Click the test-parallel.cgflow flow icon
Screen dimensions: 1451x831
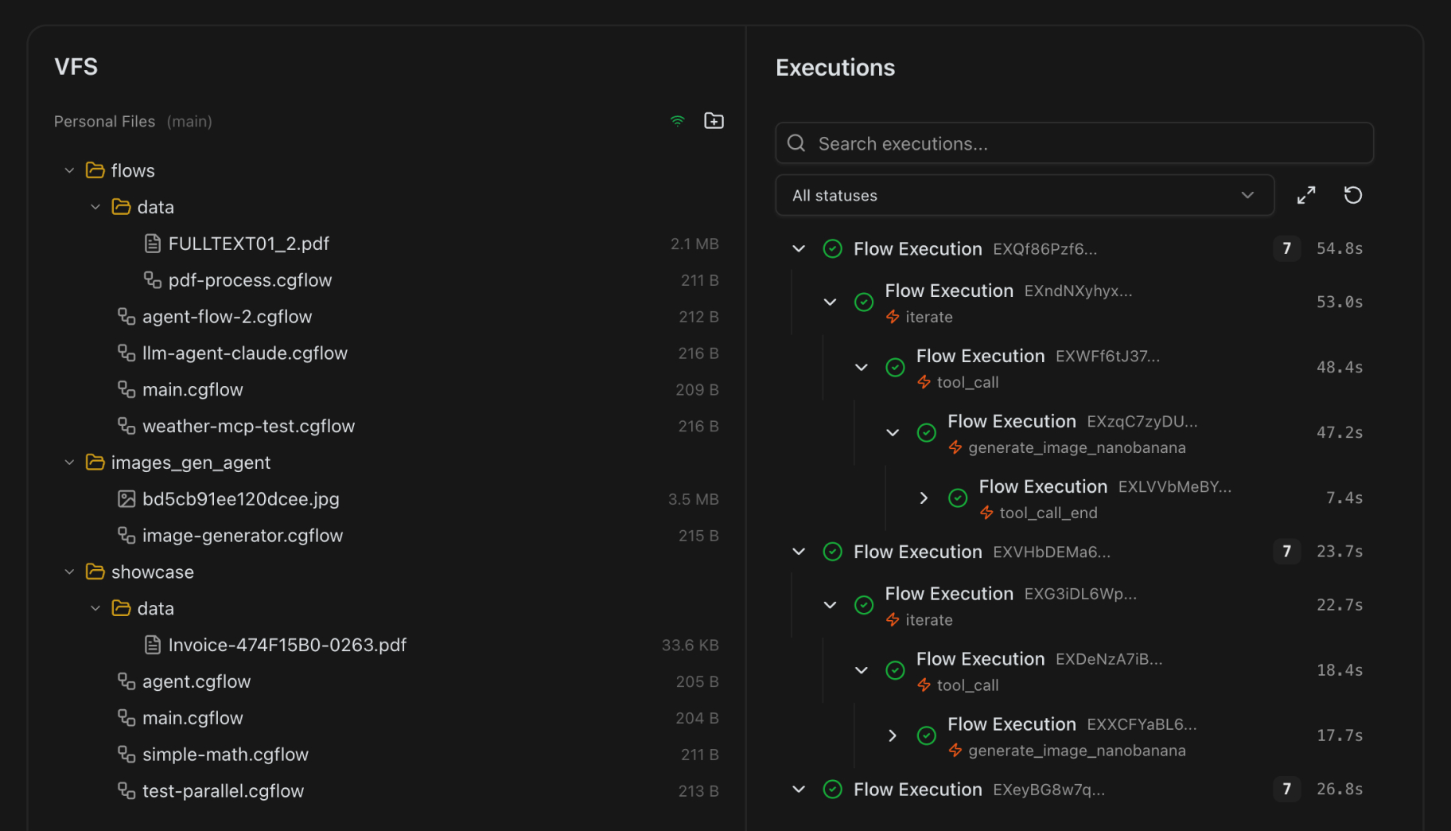point(126,791)
